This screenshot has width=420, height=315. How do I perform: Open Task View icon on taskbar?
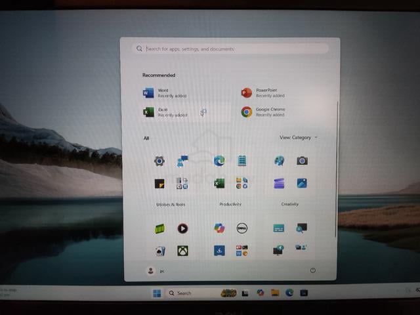(x=245, y=293)
